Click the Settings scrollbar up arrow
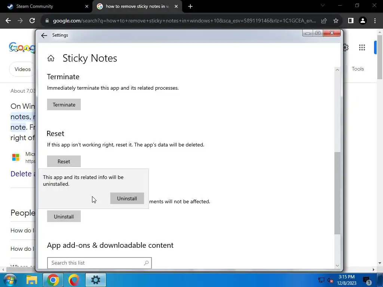The height and width of the screenshot is (287, 383). click(337, 70)
